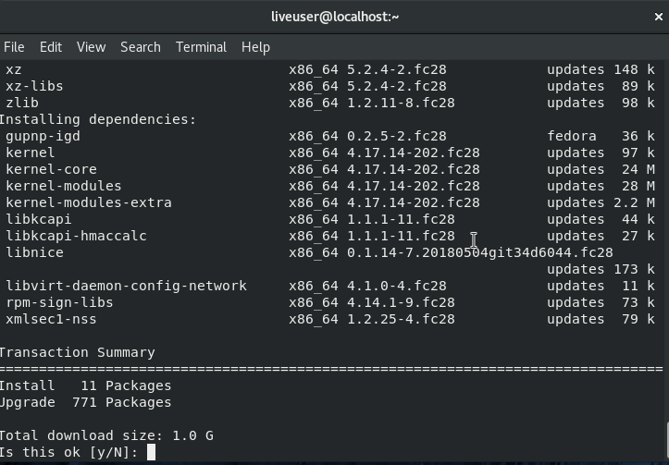Click the 'Total download size: 1.0 G' line
Screen dimensions: 669x465
(x=106, y=435)
